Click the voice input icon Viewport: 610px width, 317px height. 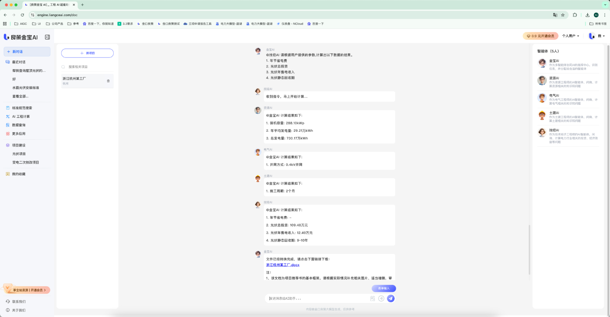381,298
